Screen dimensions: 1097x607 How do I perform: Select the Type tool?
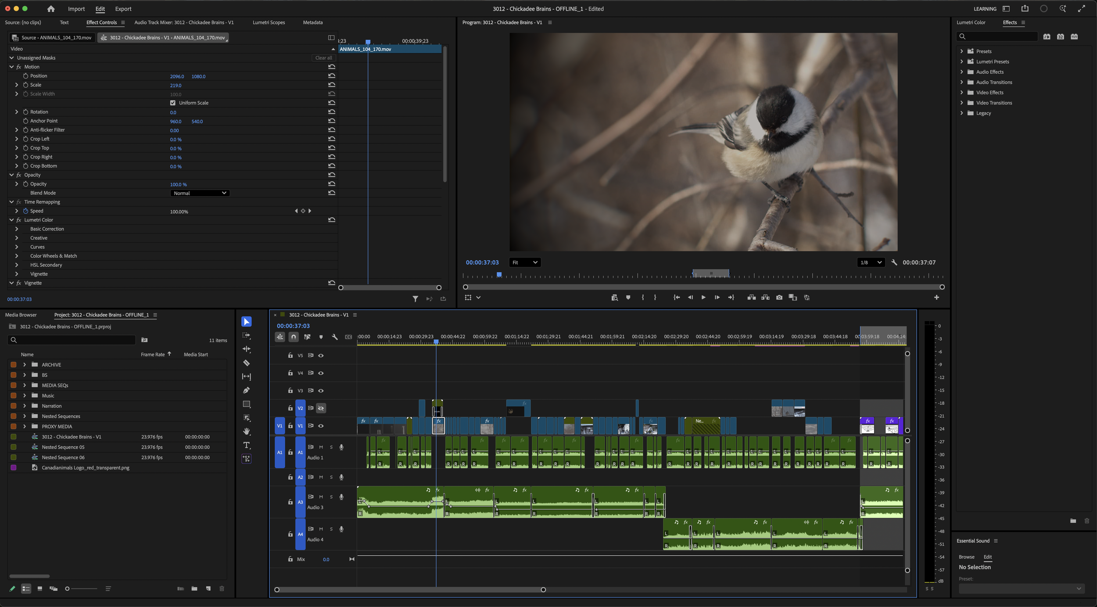(247, 445)
